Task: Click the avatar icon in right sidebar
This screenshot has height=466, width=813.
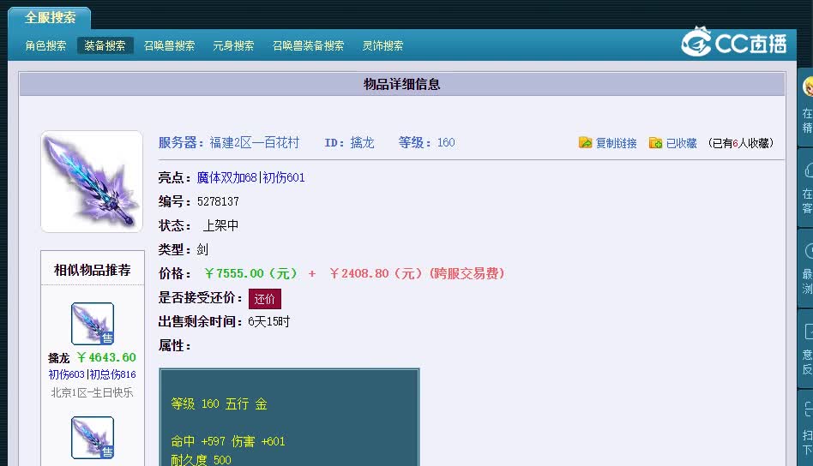Action: 808,86
